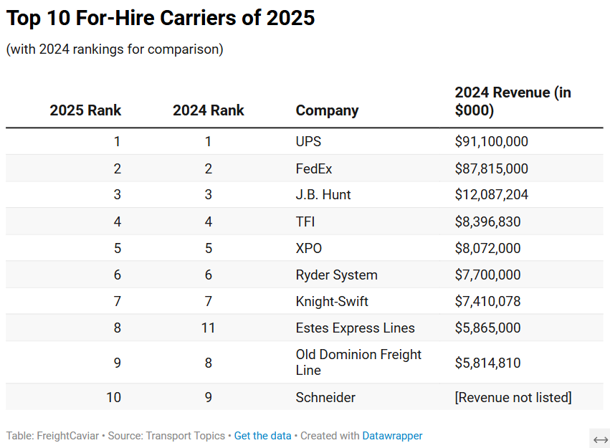
Task: Select the Schneider company cell
Action: coord(325,397)
